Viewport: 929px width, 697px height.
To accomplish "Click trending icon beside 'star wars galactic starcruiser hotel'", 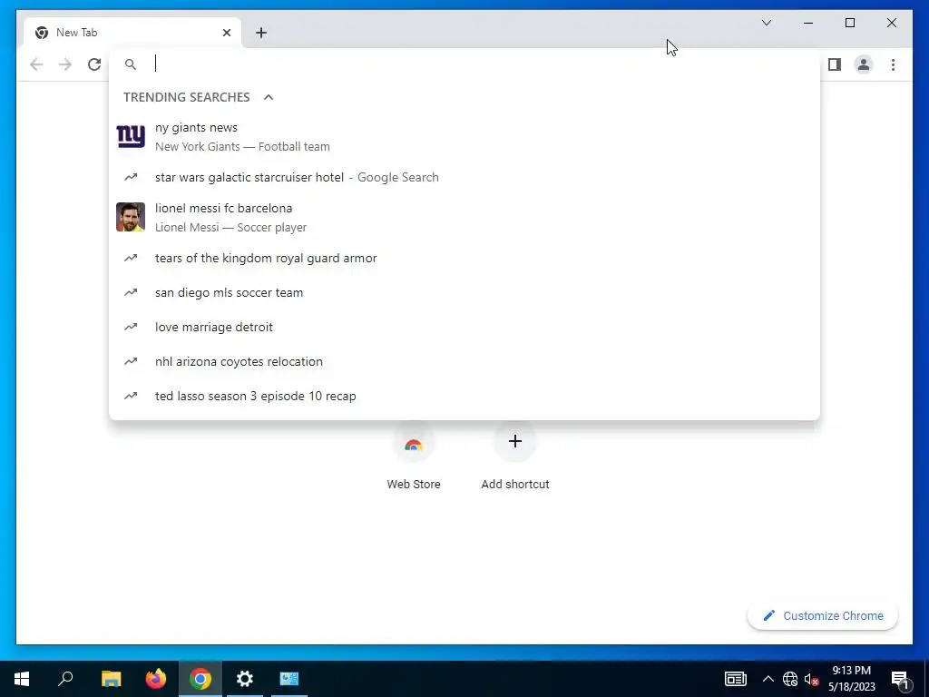I will pyautogui.click(x=131, y=177).
